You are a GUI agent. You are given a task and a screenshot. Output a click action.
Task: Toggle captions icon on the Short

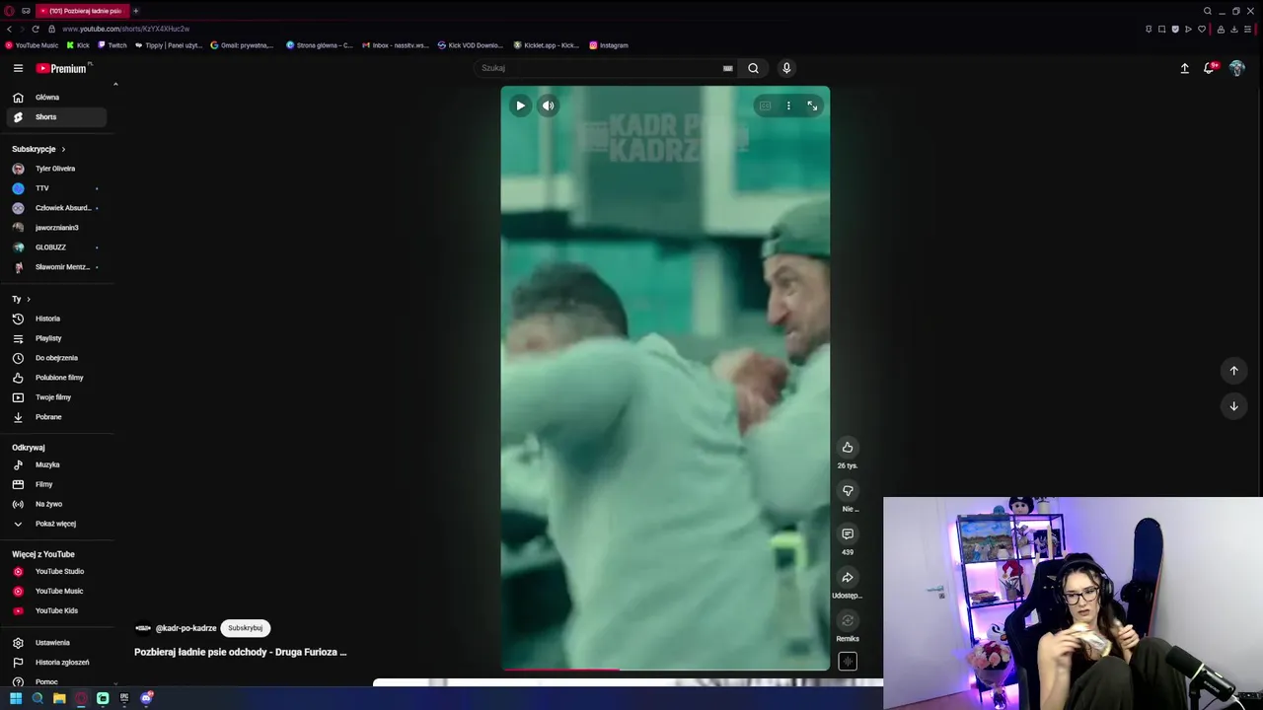[765, 106]
